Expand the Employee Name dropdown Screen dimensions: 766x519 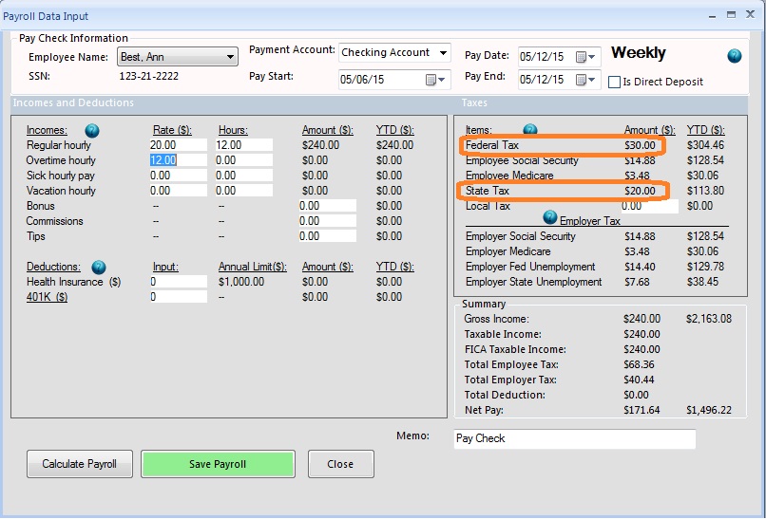point(231,58)
